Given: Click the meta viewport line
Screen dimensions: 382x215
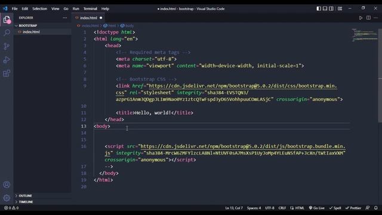Looking at the screenshot, I should point(210,66).
